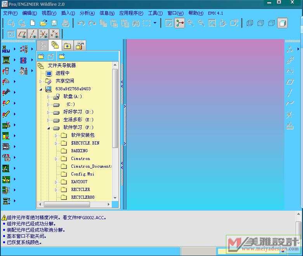This screenshot has height=256, width=303.
Task: Click the folder tree vertical scrollbar down arrow
Action: [115, 198]
